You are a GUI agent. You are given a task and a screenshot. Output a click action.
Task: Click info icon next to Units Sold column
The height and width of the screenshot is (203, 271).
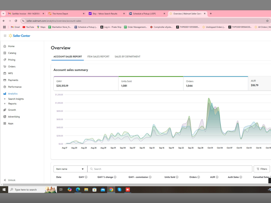(177, 177)
